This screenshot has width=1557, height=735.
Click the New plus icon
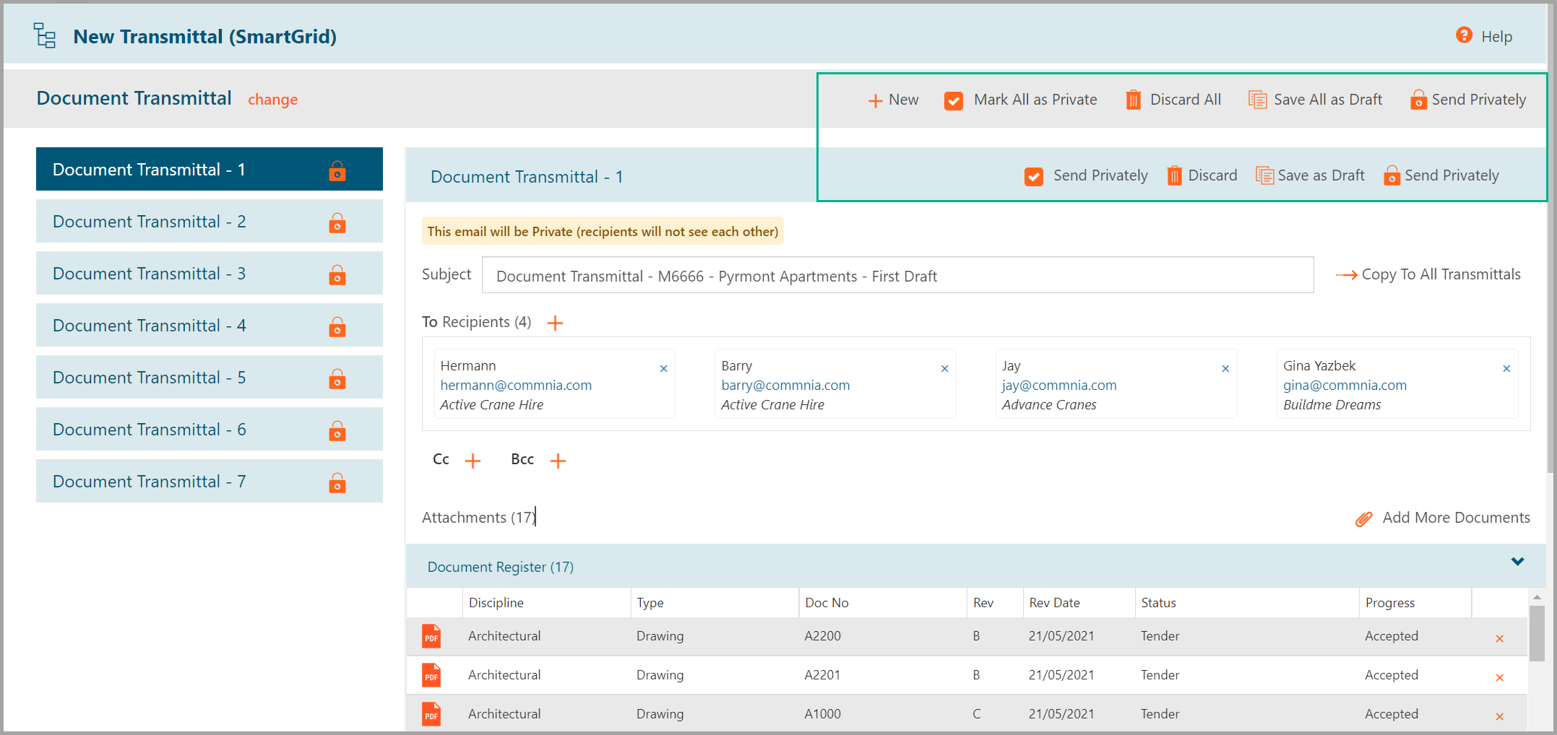(875, 100)
